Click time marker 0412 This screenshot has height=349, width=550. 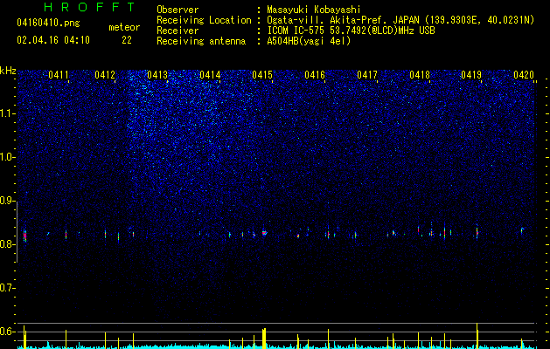click(x=105, y=74)
